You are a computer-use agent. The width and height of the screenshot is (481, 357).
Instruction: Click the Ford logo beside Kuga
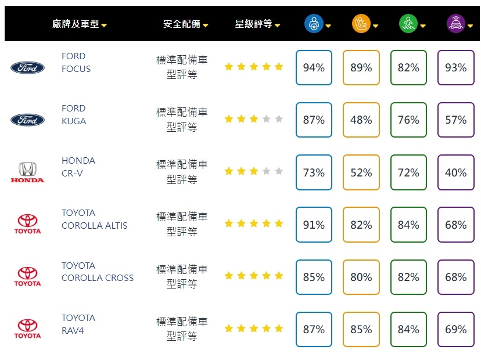pos(27,120)
